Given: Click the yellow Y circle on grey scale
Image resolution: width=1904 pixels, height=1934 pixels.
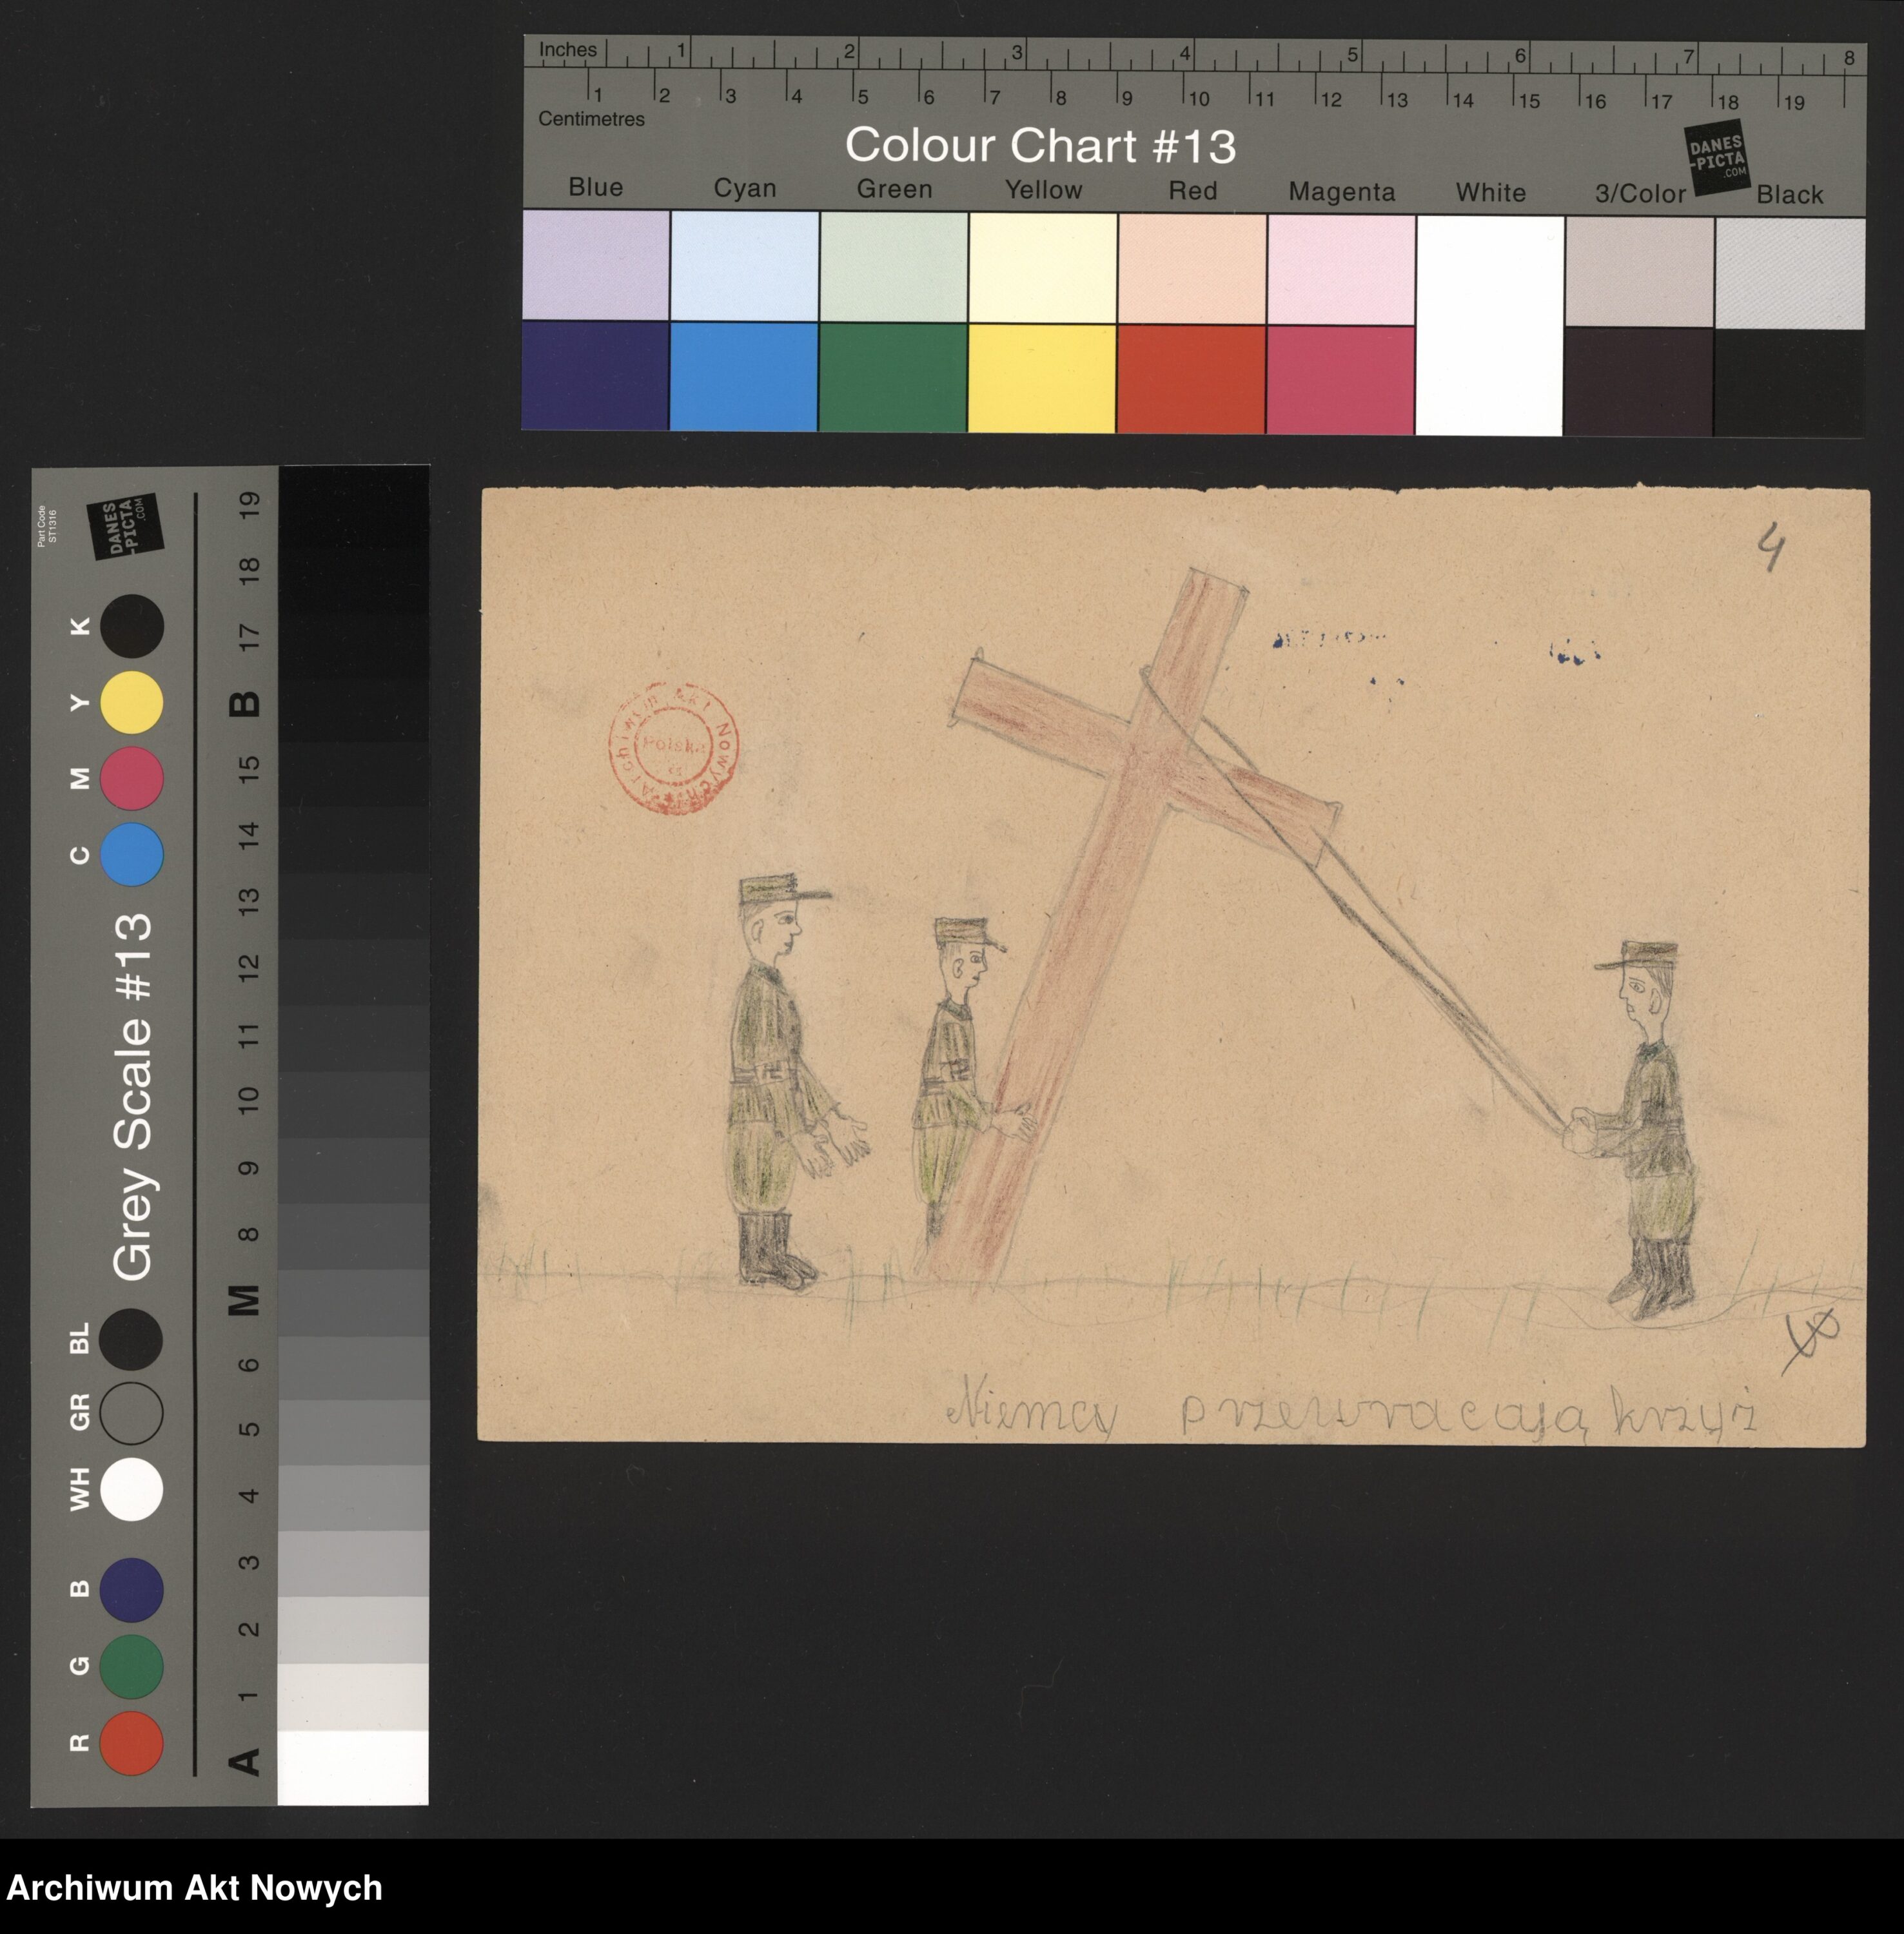Looking at the screenshot, I should [131, 703].
